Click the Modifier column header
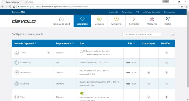The height and width of the screenshot is (101, 189). click(x=166, y=43)
